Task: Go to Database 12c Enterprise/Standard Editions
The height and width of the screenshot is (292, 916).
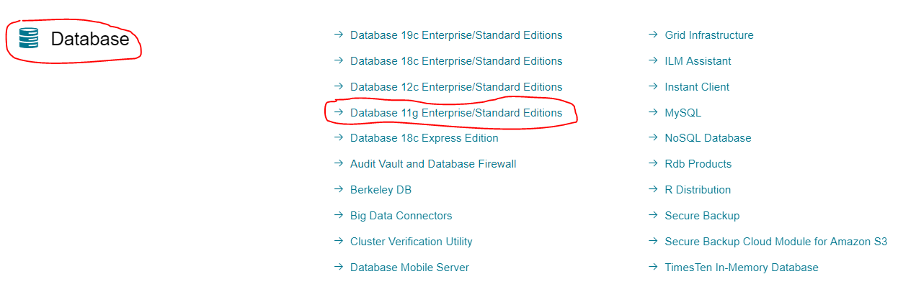Action: [x=456, y=87]
